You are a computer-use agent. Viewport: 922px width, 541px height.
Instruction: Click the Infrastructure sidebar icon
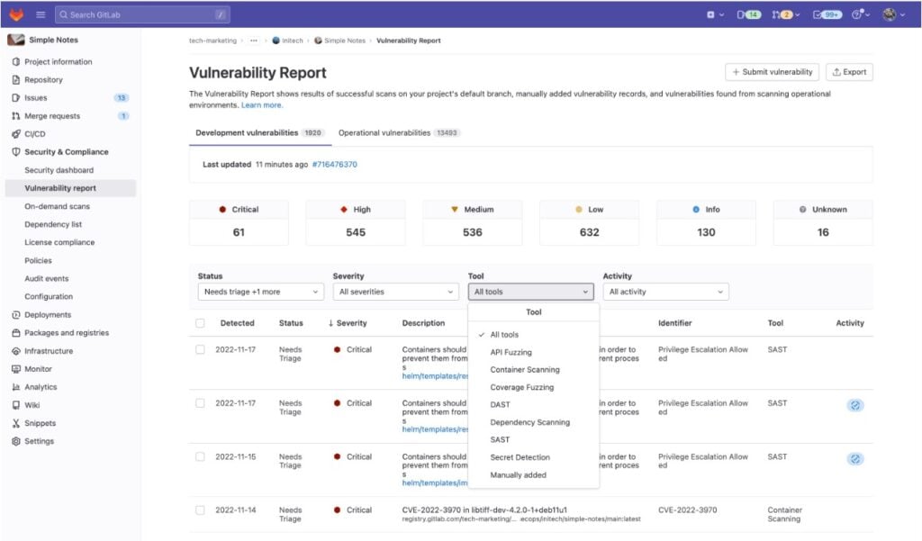[x=16, y=351]
